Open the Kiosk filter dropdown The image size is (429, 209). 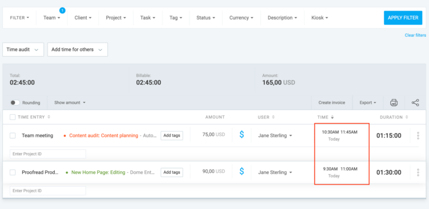point(320,18)
